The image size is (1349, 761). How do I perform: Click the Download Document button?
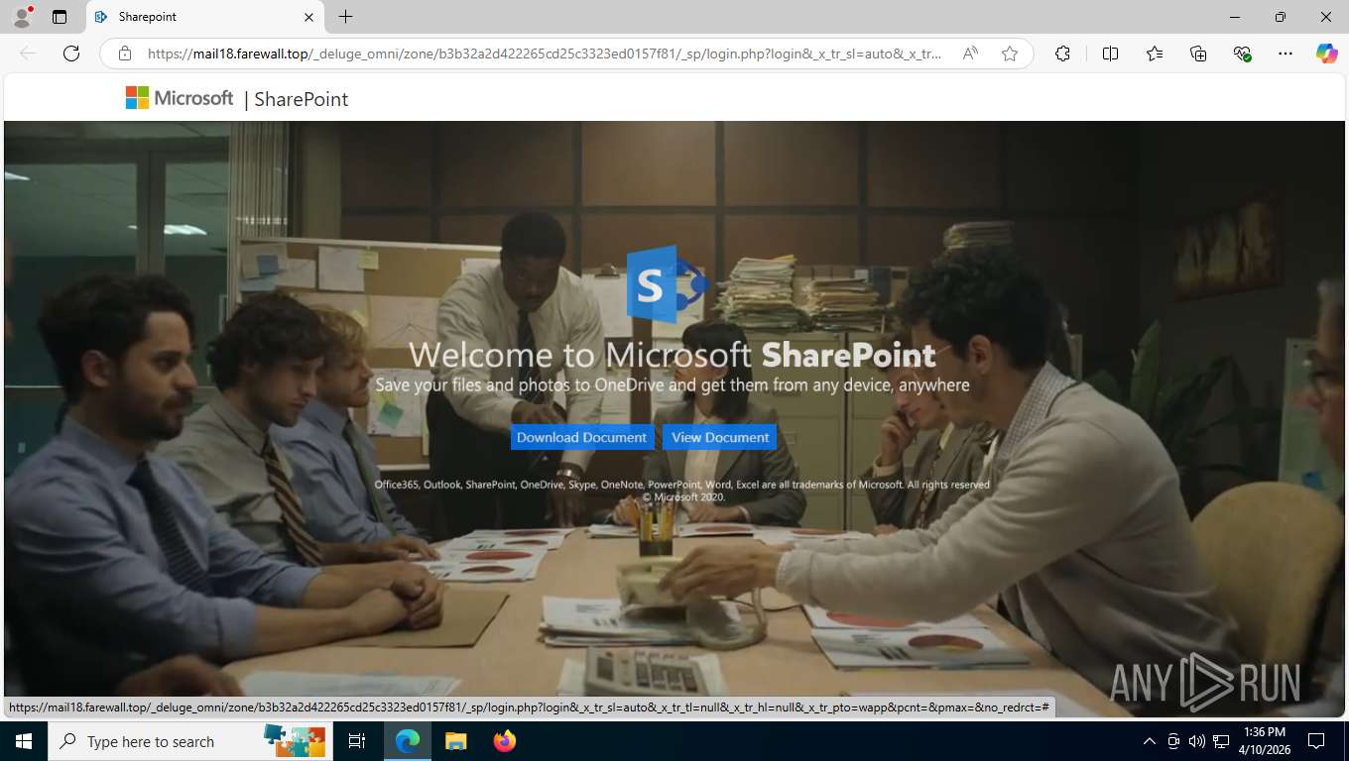point(581,437)
